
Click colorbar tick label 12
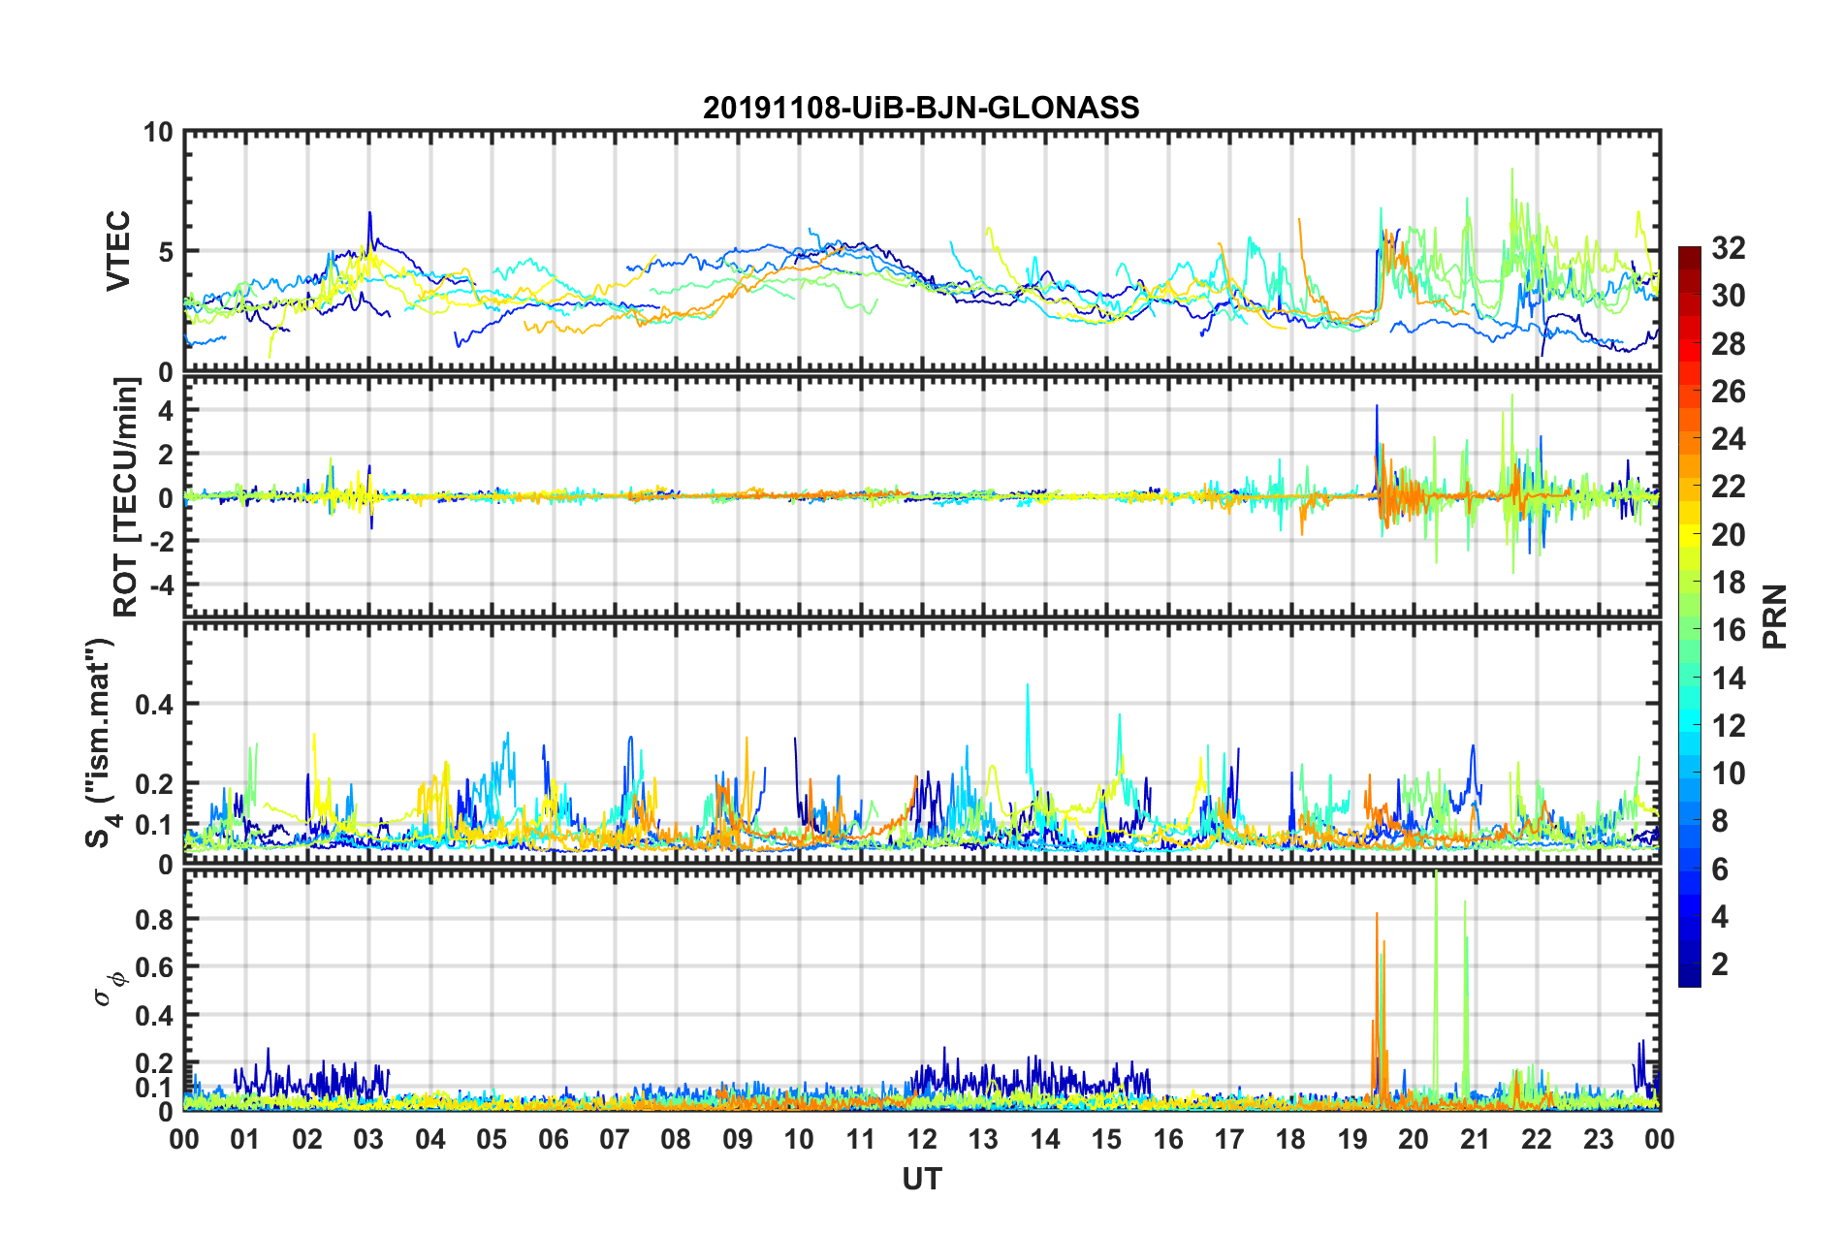click(x=1728, y=726)
